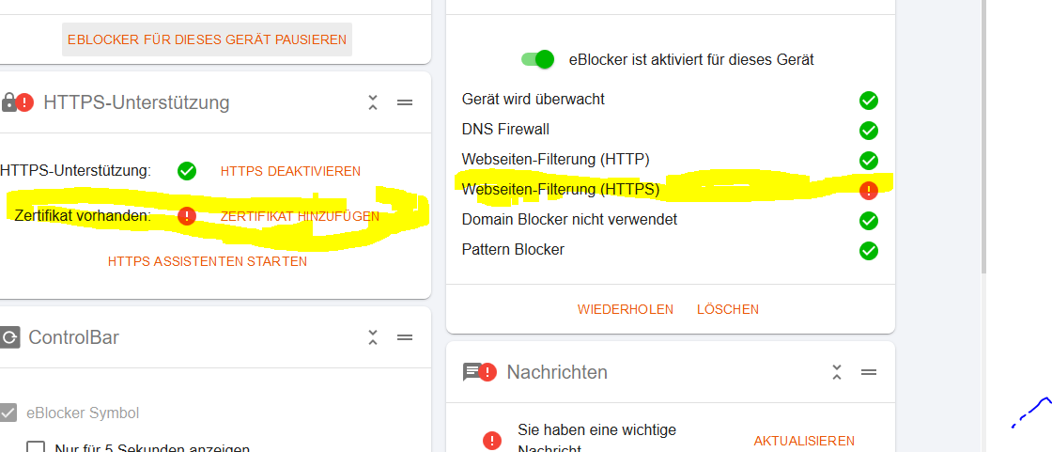This screenshot has width=1052, height=452.
Task: Click the DNS Firewall label
Action: pyautogui.click(x=506, y=129)
